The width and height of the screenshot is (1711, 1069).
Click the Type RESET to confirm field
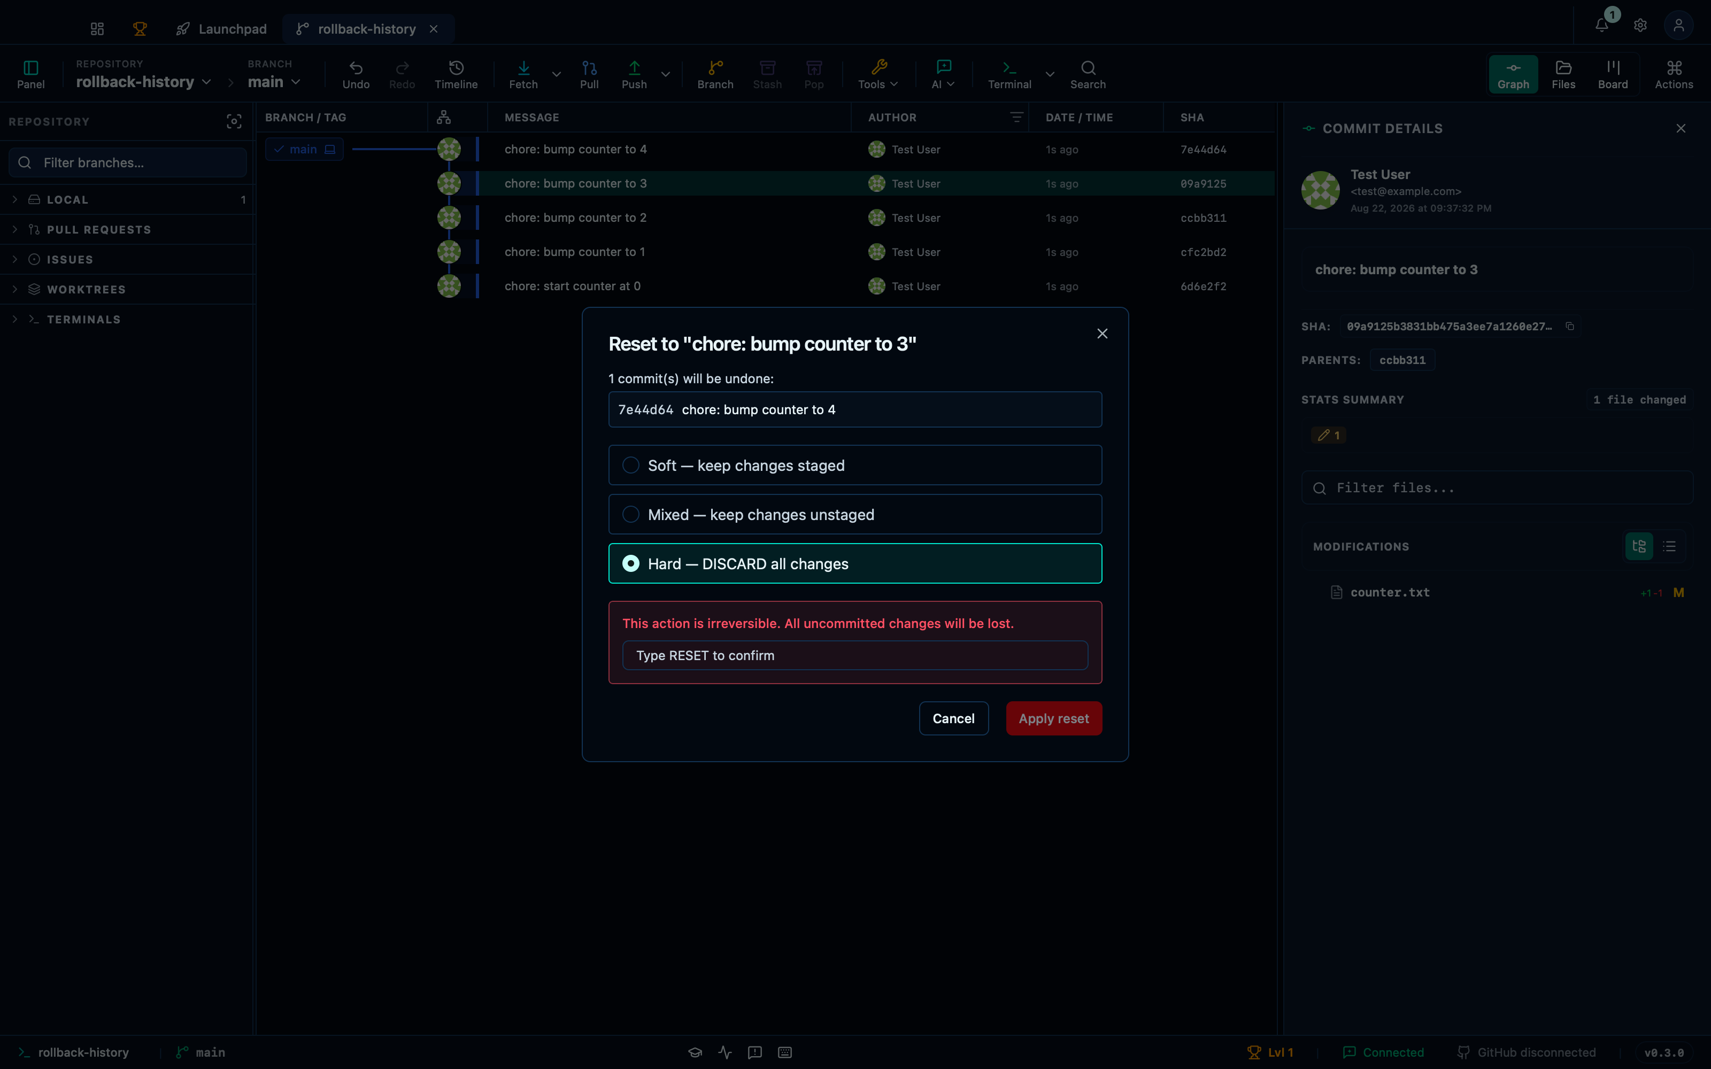point(855,655)
